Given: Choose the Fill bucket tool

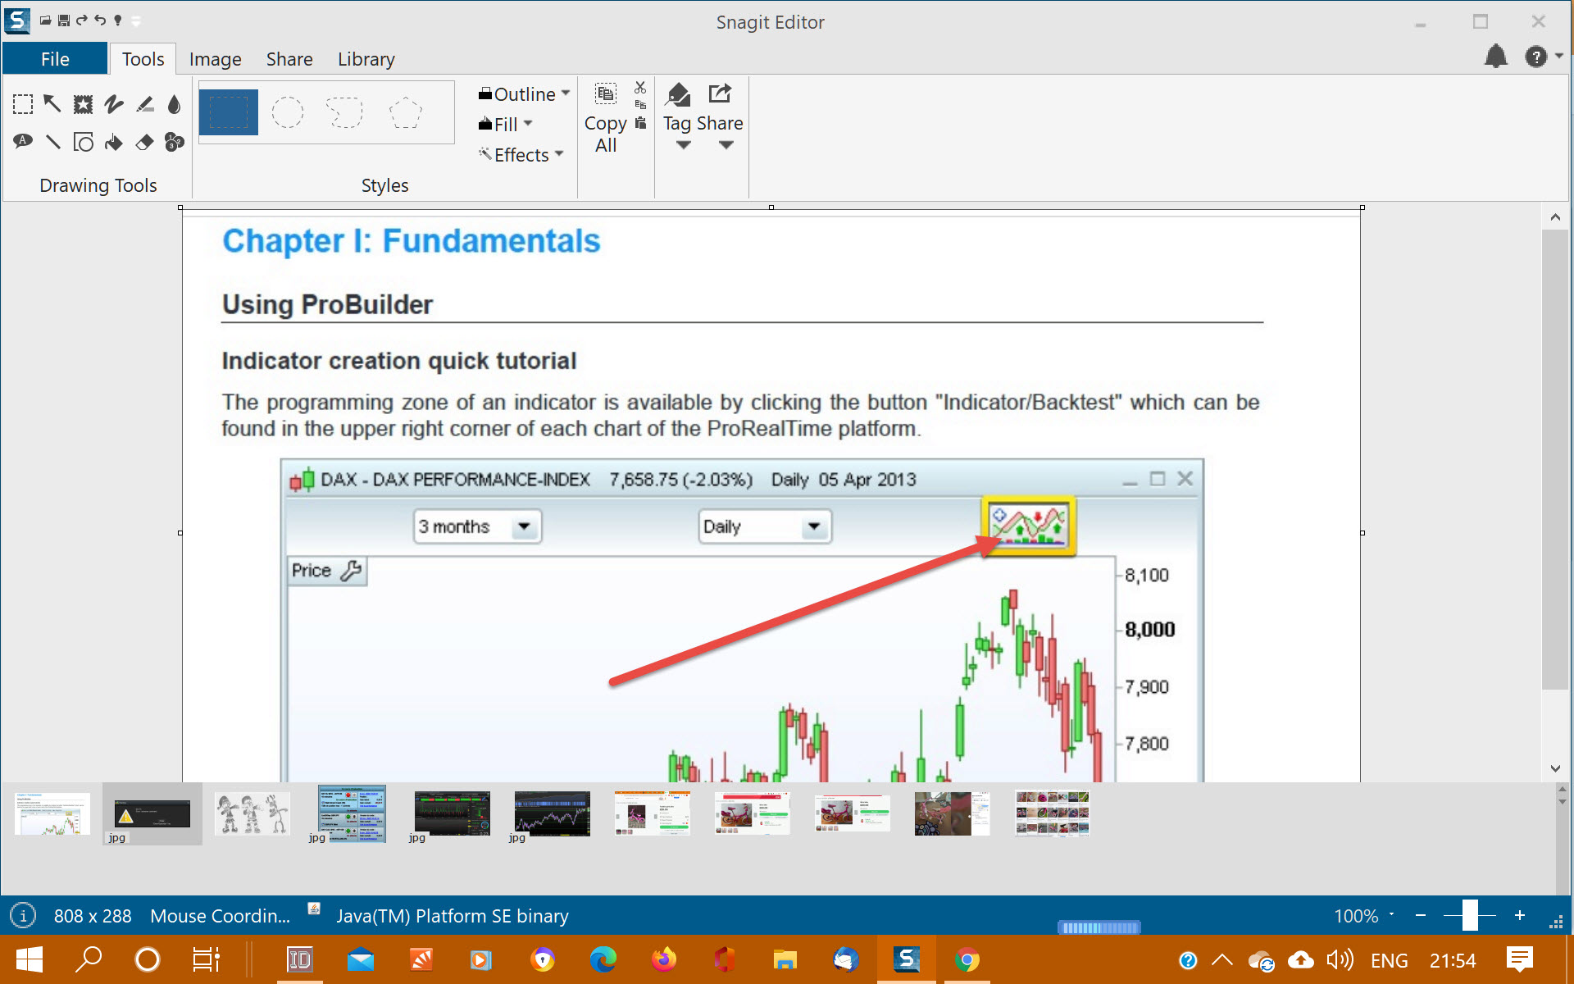Looking at the screenshot, I should [x=114, y=142].
